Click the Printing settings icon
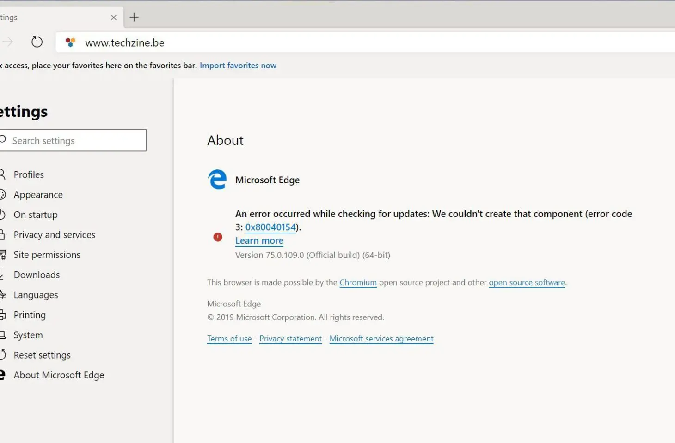 coord(2,315)
